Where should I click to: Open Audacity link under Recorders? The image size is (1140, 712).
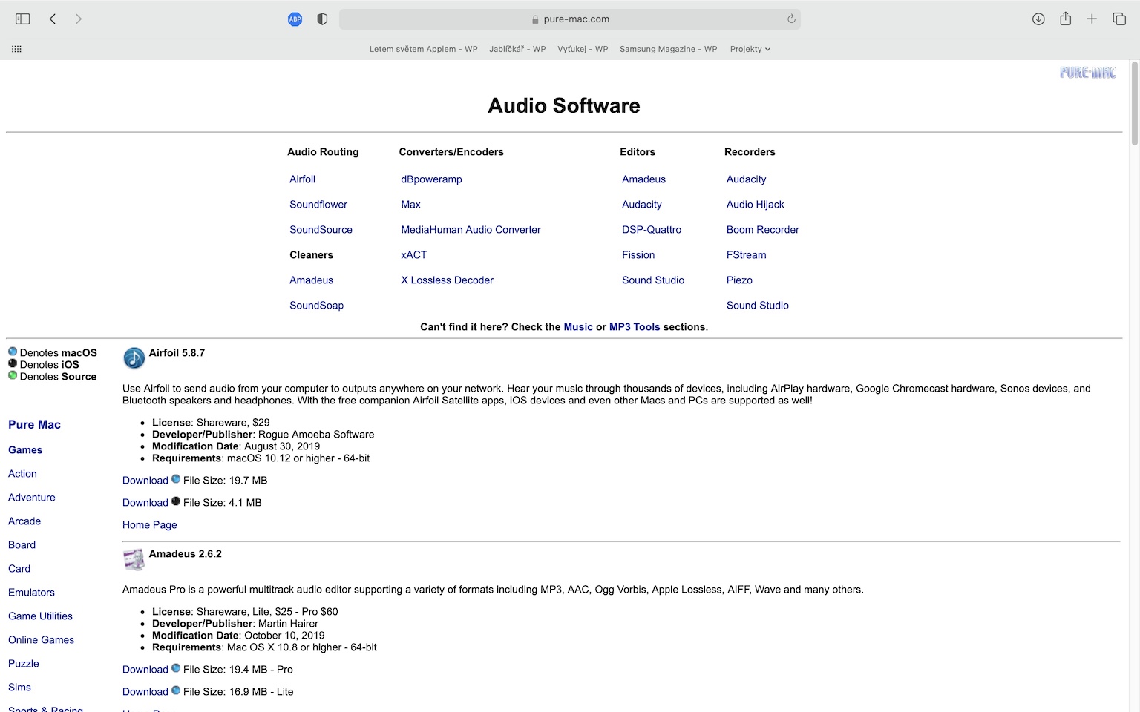746,179
